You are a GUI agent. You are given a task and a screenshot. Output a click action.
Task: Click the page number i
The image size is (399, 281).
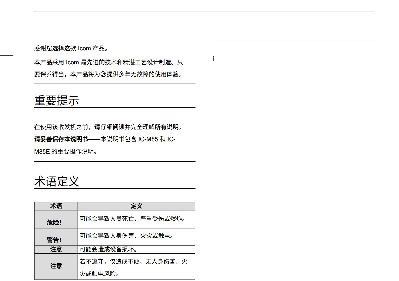(x=213, y=59)
